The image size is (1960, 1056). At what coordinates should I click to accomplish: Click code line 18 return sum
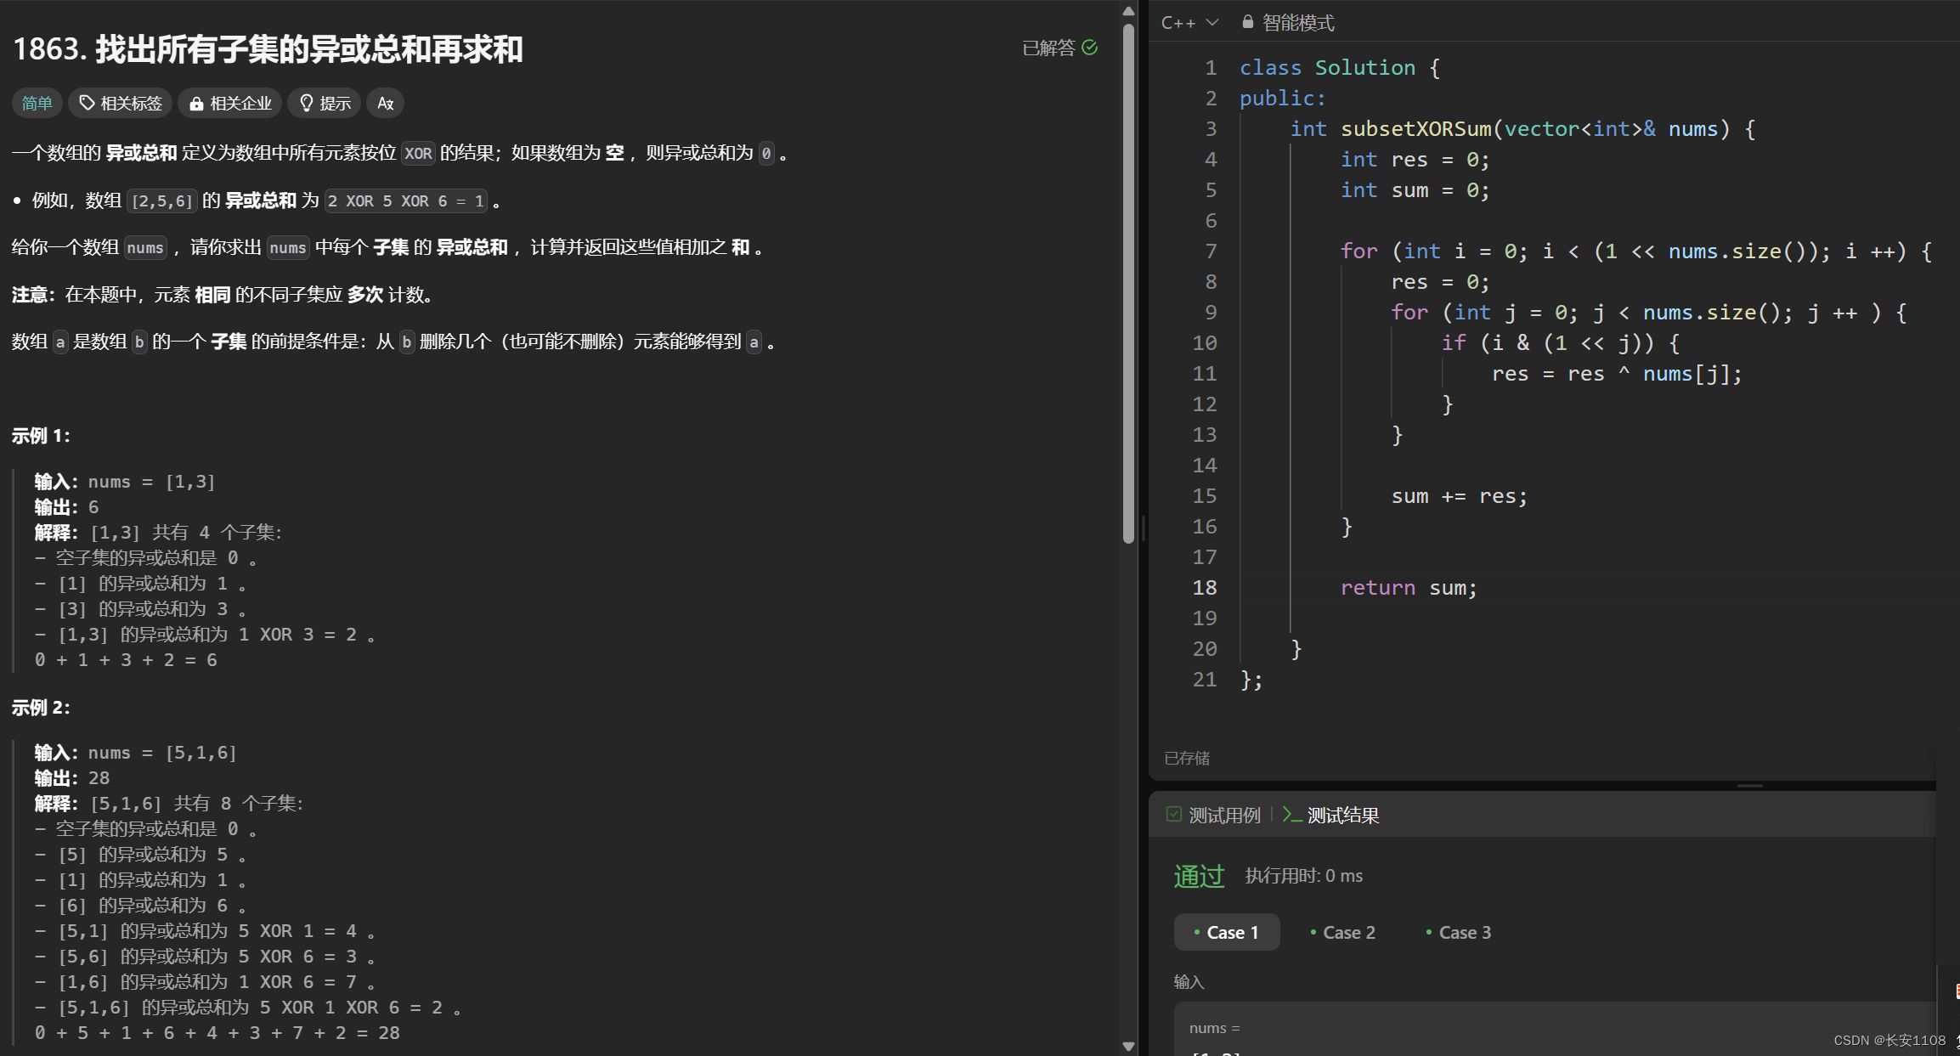pos(1409,587)
